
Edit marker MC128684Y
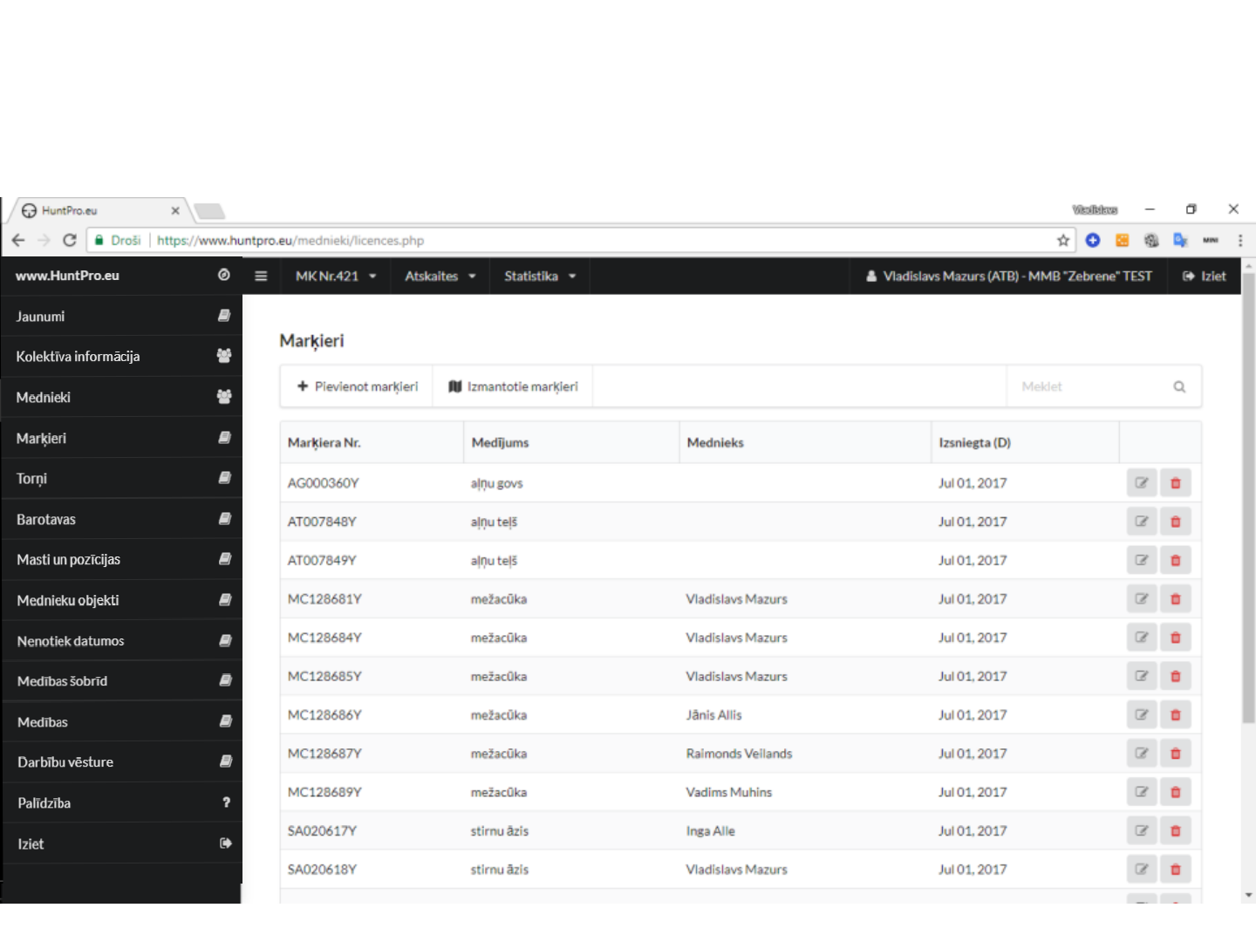pos(1142,638)
